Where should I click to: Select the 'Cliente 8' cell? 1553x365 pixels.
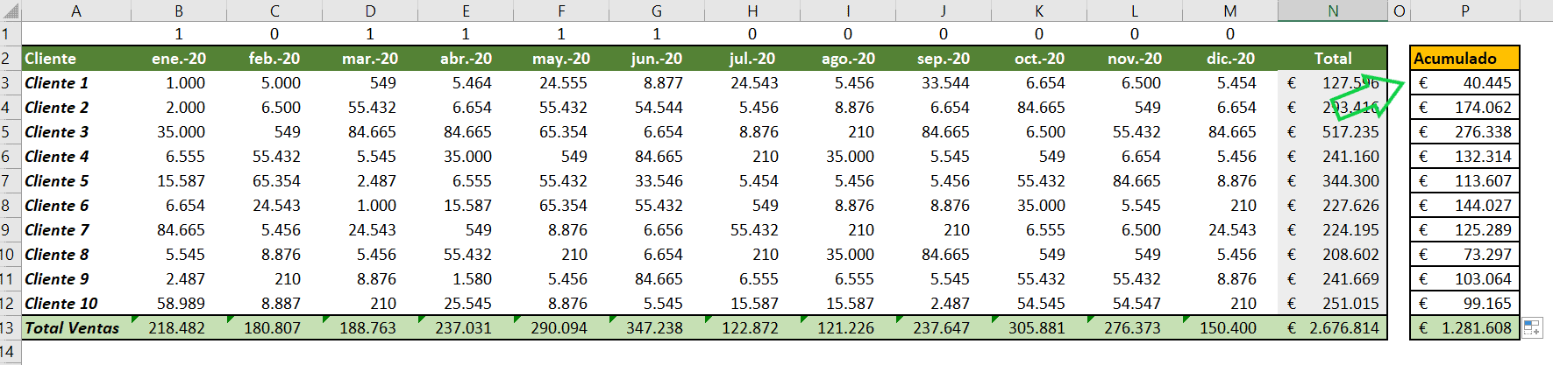pyautogui.click(x=76, y=255)
